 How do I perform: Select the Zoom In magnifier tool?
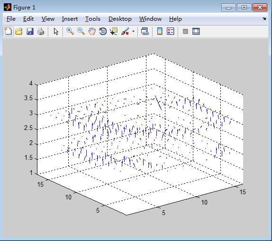(x=70, y=32)
